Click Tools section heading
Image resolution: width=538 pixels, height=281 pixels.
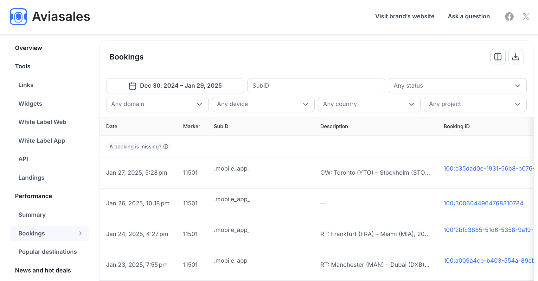22,66
